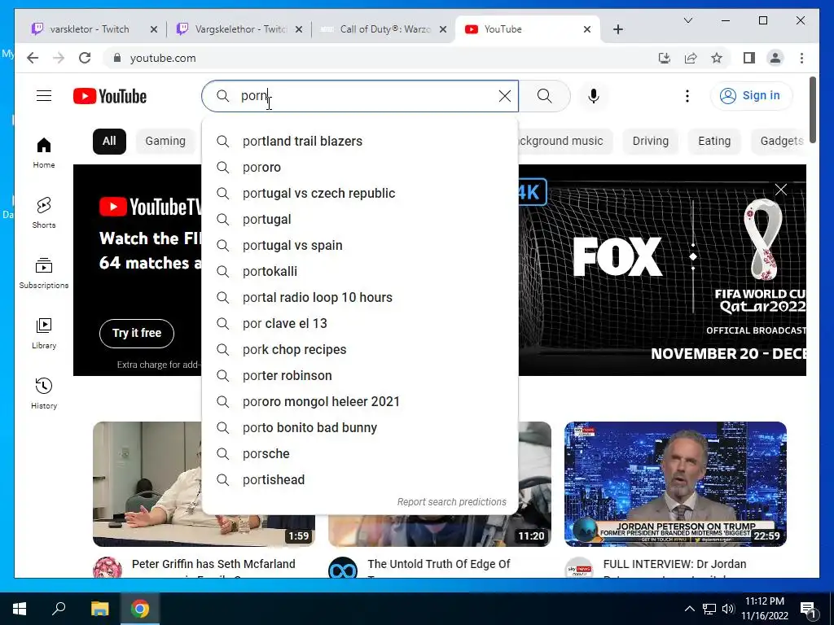The height and width of the screenshot is (625, 834).
Task: Click the Try it free button
Action: 137,333
